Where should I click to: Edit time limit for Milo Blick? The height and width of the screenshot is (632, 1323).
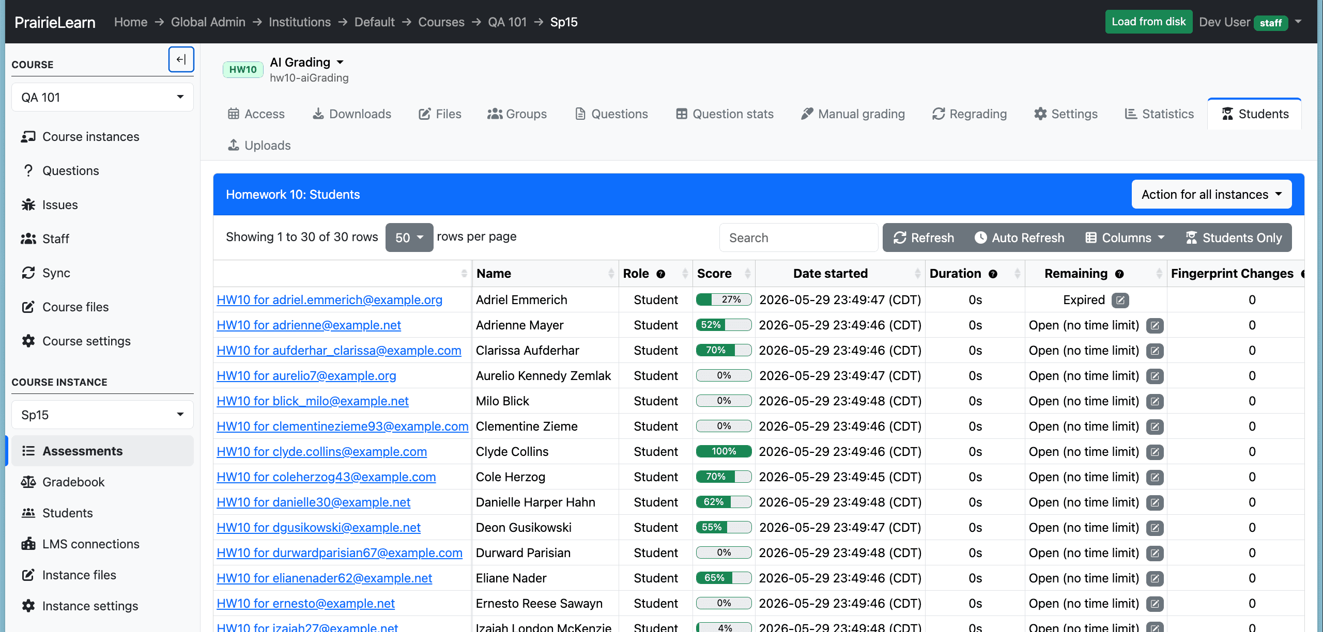click(x=1155, y=401)
